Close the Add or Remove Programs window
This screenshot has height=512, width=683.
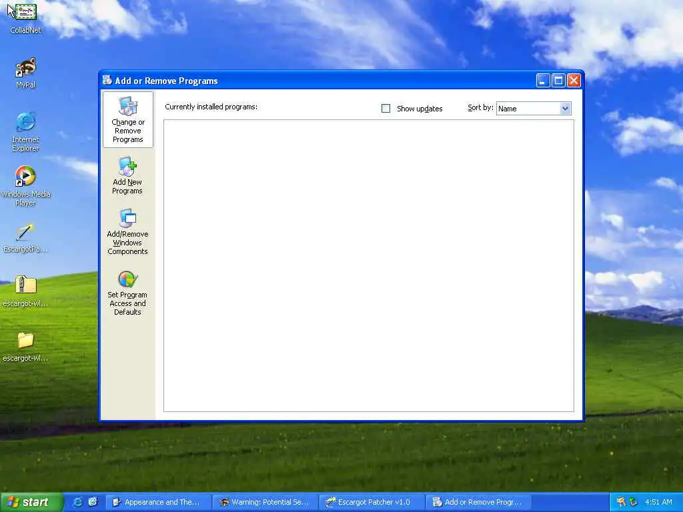[574, 81]
